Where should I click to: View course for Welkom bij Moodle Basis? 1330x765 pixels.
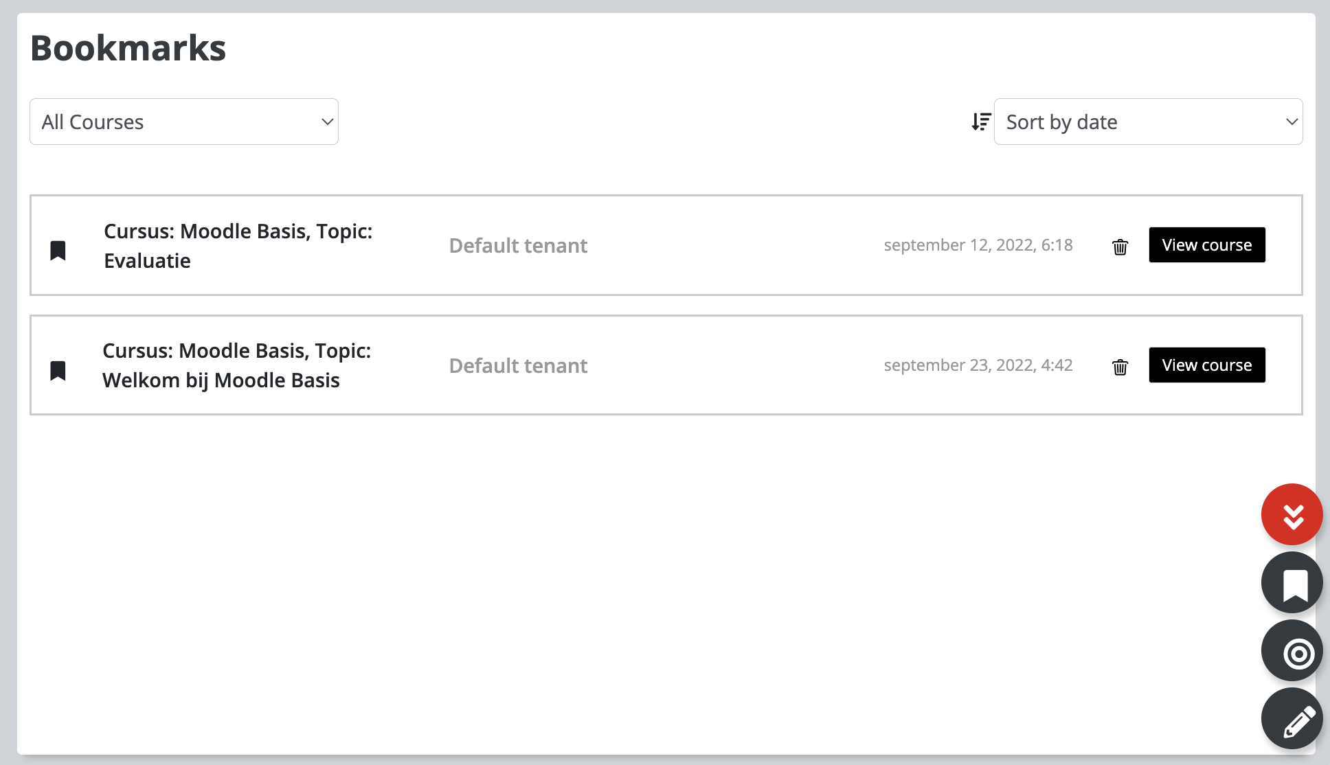tap(1207, 365)
